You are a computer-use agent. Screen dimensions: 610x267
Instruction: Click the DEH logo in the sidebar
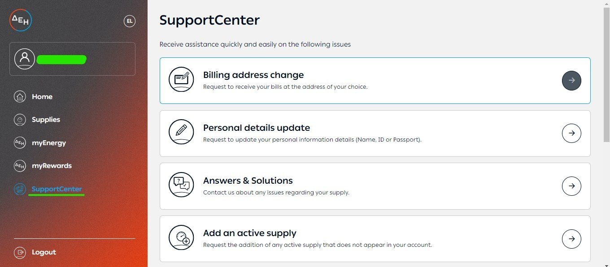pyautogui.click(x=21, y=20)
